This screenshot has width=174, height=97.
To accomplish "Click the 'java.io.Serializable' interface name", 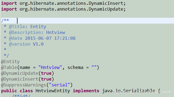I will point(129,91).
